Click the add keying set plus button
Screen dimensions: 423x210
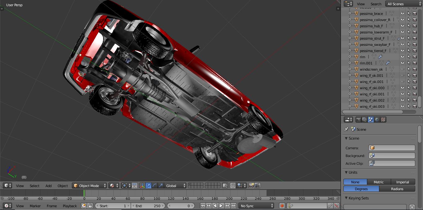(x=412, y=207)
